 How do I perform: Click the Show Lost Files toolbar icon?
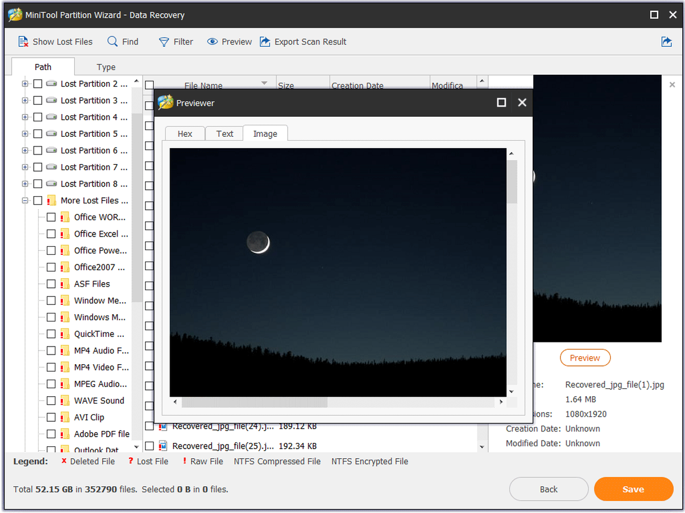pos(23,42)
